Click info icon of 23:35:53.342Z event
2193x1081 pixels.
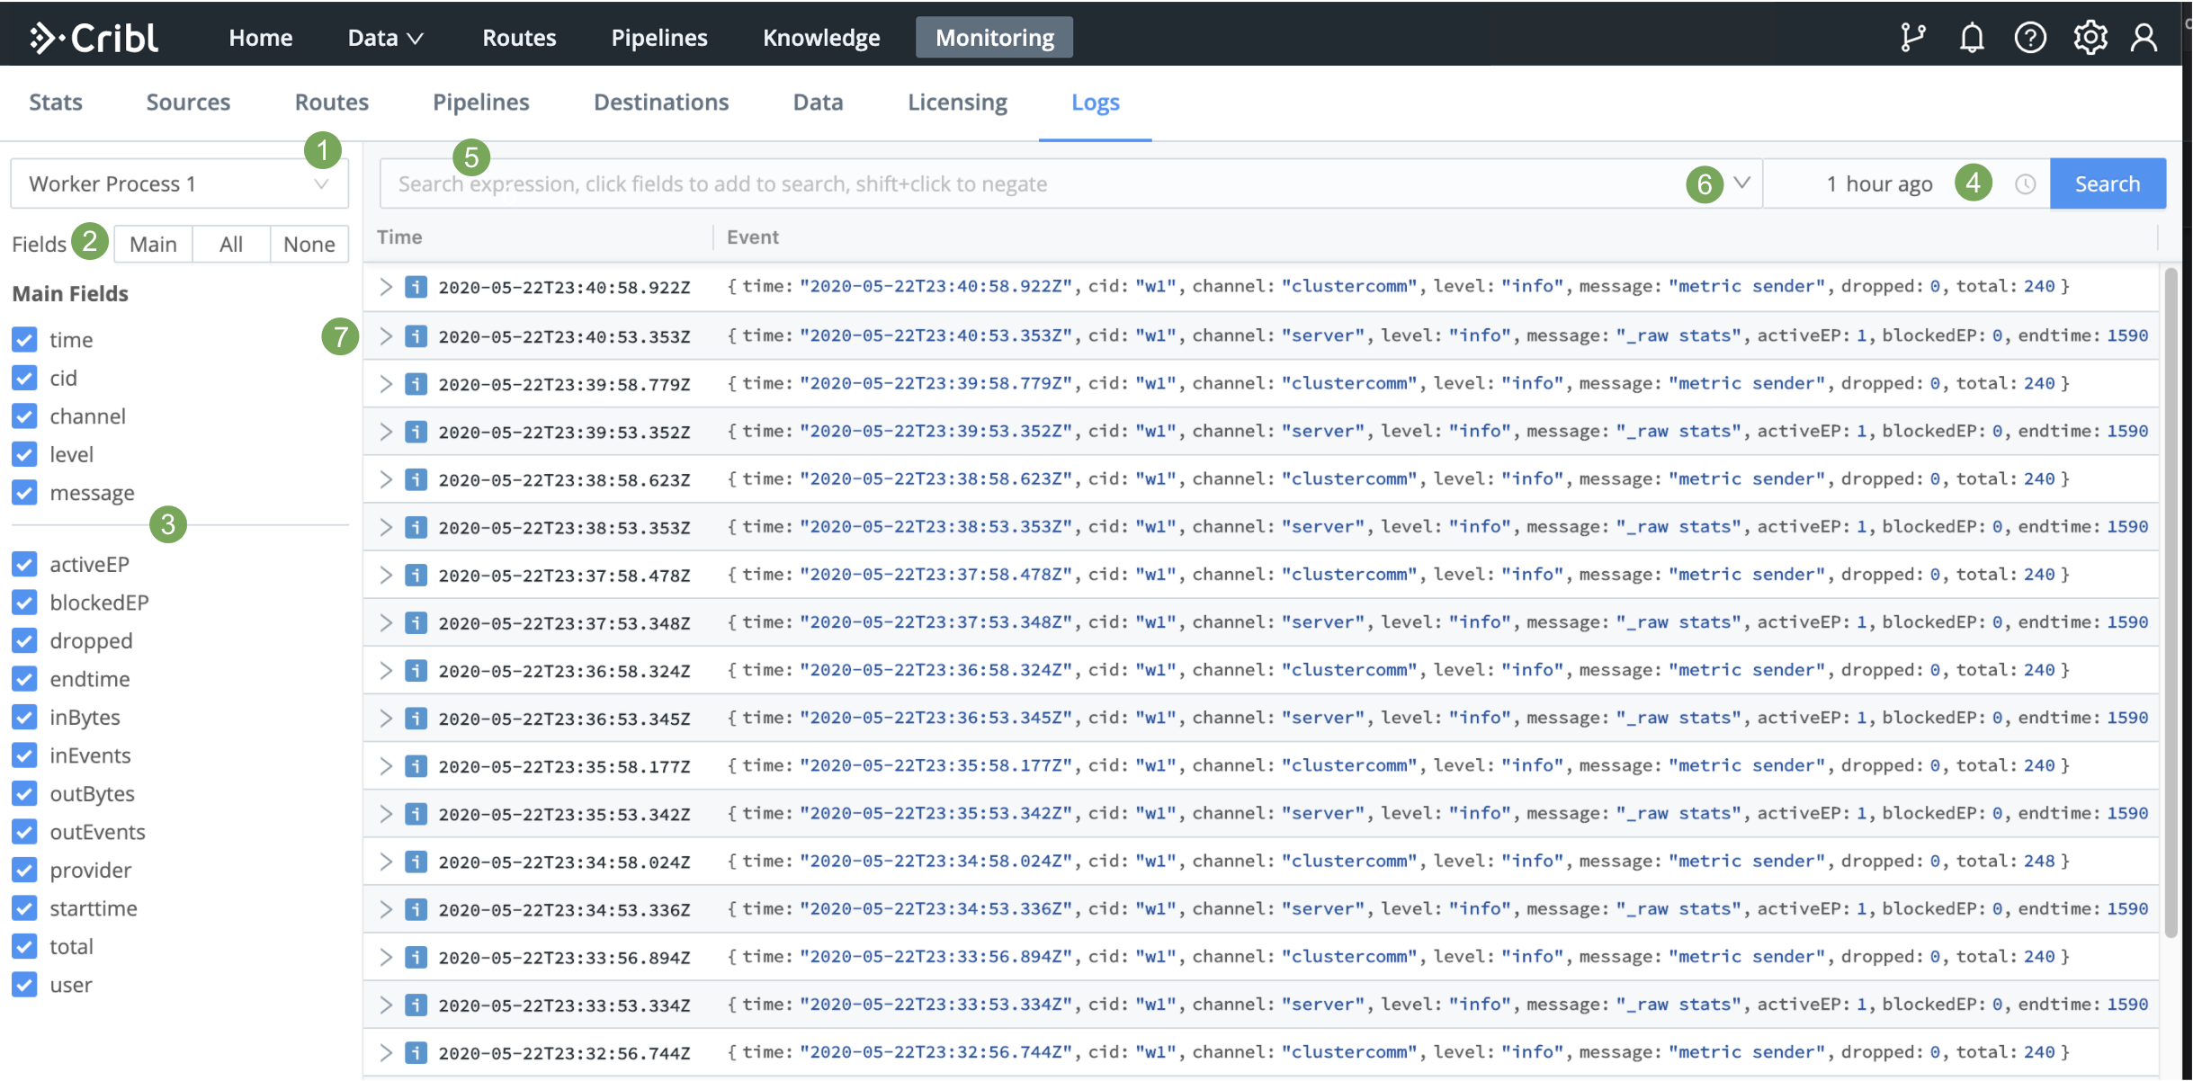click(x=416, y=814)
